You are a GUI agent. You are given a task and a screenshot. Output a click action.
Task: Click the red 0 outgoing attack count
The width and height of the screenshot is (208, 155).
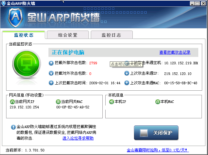coord(90,74)
